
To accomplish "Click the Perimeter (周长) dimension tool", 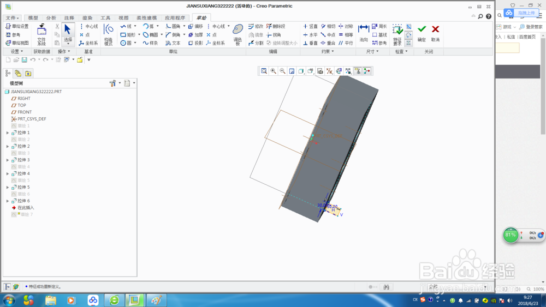I will (x=379, y=26).
